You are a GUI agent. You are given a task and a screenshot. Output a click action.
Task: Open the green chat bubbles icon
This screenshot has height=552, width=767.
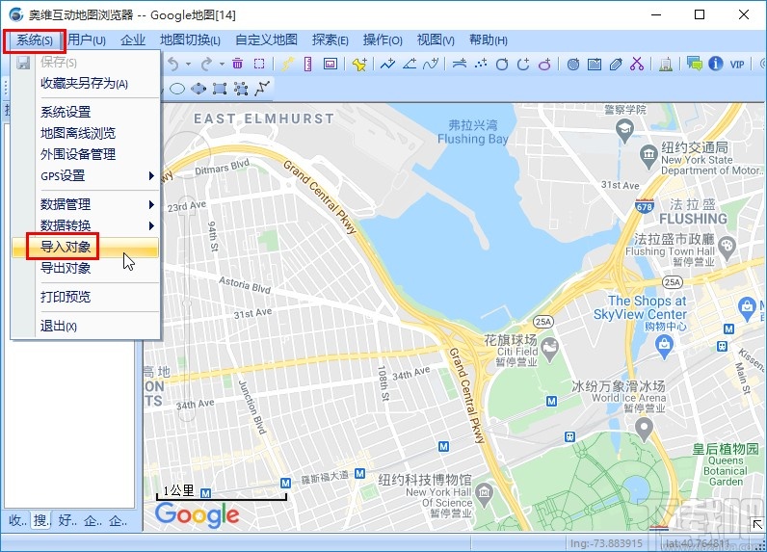pos(694,64)
